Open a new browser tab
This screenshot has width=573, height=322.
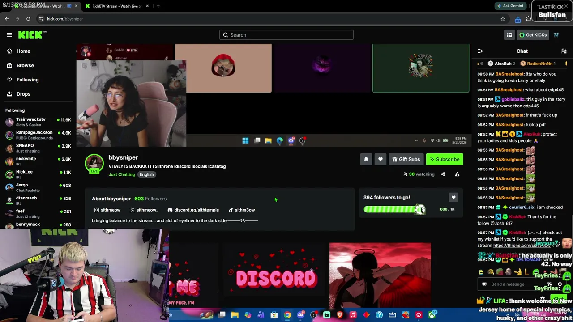pos(158,6)
